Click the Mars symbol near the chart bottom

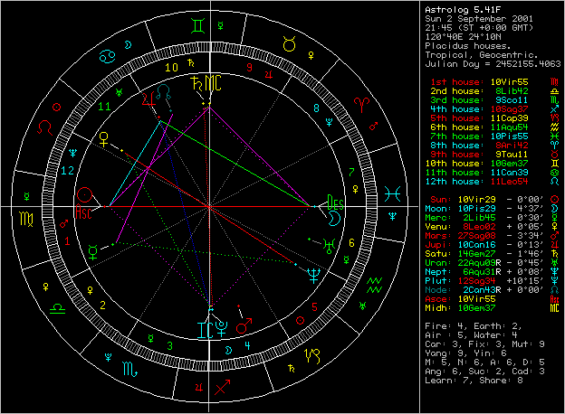pyautogui.click(x=243, y=323)
